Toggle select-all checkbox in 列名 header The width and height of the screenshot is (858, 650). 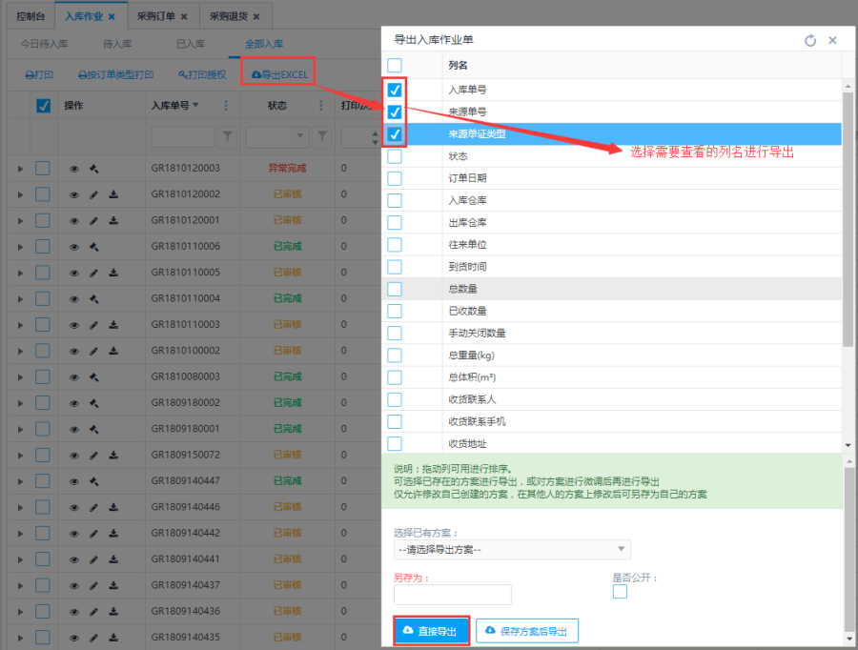395,65
